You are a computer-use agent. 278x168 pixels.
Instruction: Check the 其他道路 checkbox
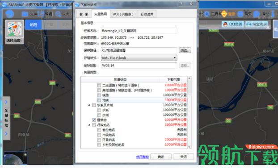click(99, 90)
